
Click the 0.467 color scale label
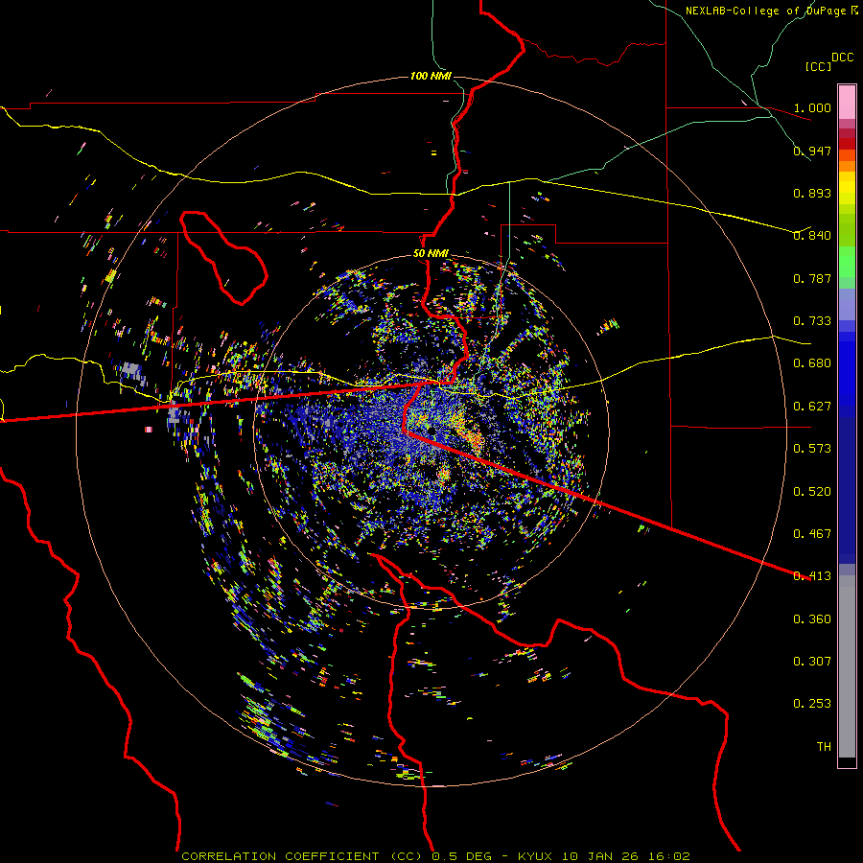point(812,534)
